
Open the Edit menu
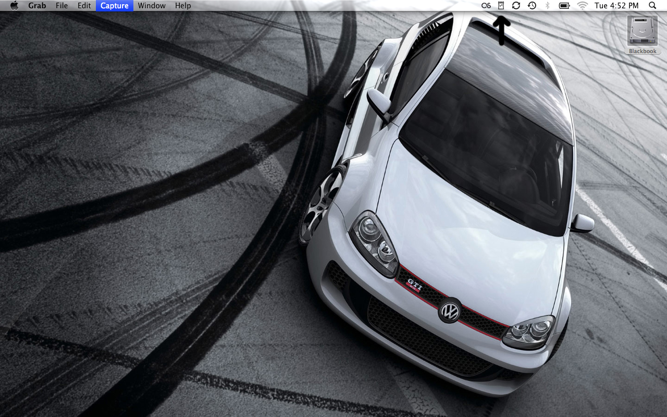[84, 6]
